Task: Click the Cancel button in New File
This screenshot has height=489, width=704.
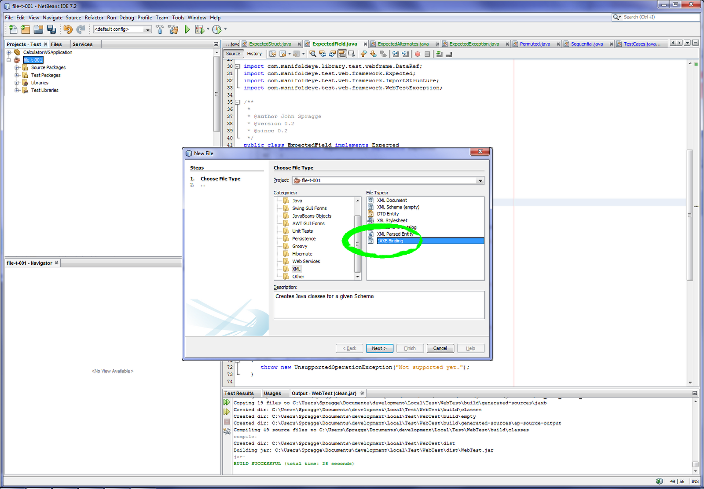Action: tap(440, 348)
